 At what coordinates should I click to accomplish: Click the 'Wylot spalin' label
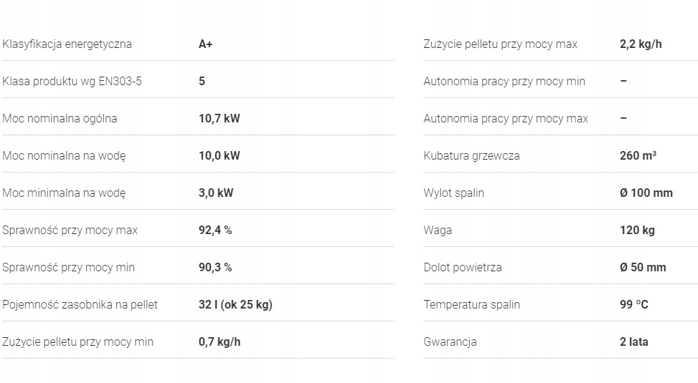coord(453,193)
